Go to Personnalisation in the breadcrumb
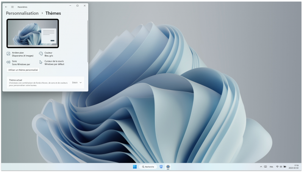Viewport: 303px width, 172px height. tap(22, 13)
